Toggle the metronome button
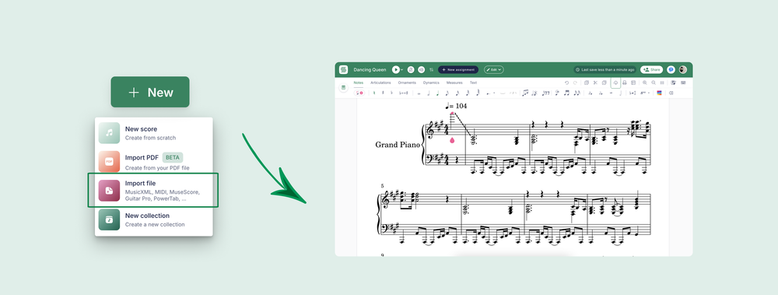This screenshot has height=295, width=778. pos(411,69)
